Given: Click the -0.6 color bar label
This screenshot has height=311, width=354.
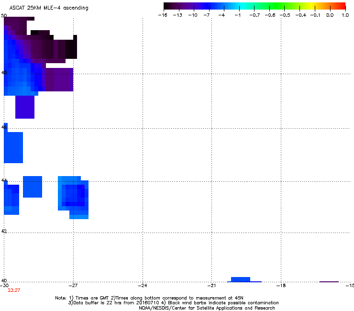Looking at the screenshot, I should pos(270,15).
